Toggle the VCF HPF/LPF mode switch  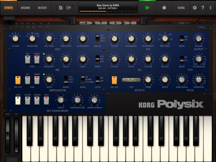pyautogui.click(x=182, y=39)
